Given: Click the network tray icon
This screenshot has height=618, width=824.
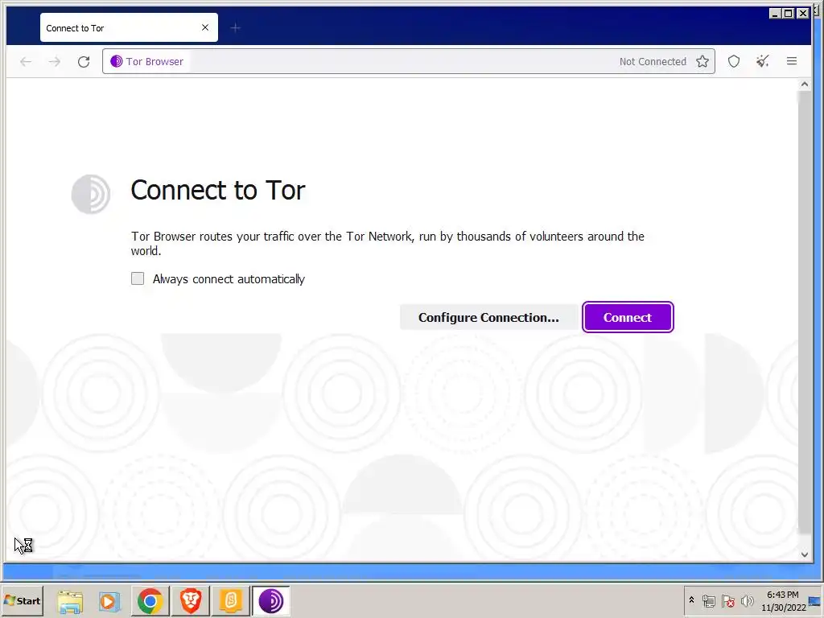Looking at the screenshot, I should (x=708, y=601).
